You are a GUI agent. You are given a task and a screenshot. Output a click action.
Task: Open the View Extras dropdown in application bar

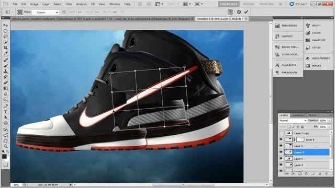click(159, 4)
